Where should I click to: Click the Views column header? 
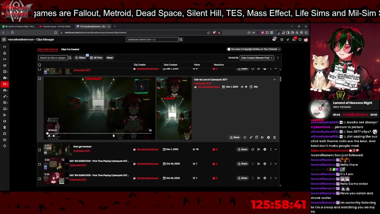(197, 65)
